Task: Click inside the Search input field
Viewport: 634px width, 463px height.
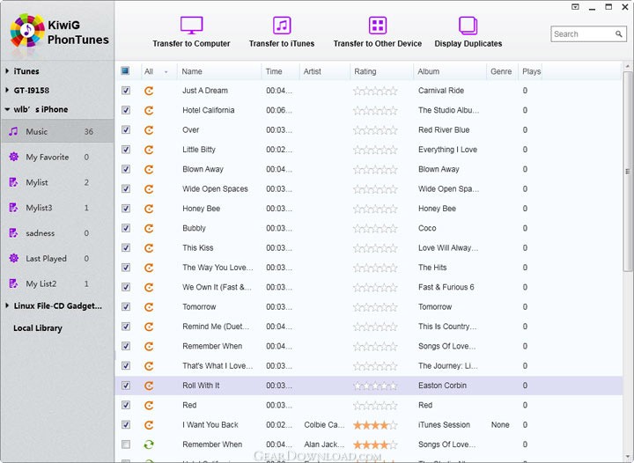Action: 583,34
